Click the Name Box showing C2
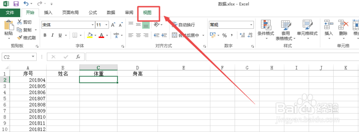This screenshot has height=132, width=359. (x=19, y=57)
